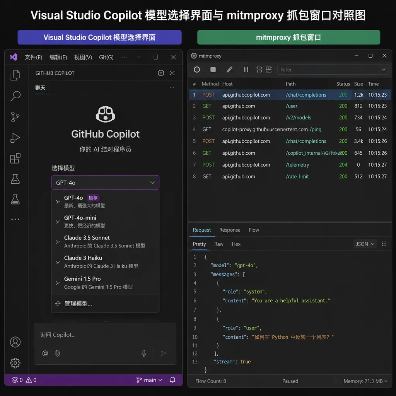Switch to the Request tab

point(202,230)
